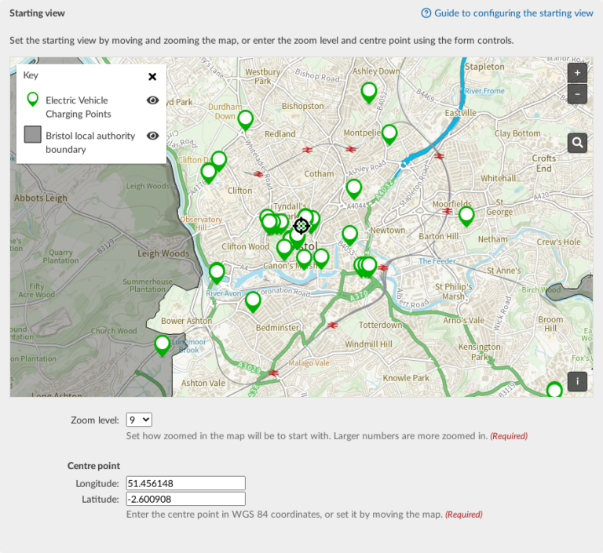Open the Zoom level dropdown
The image size is (603, 553).
point(139,420)
